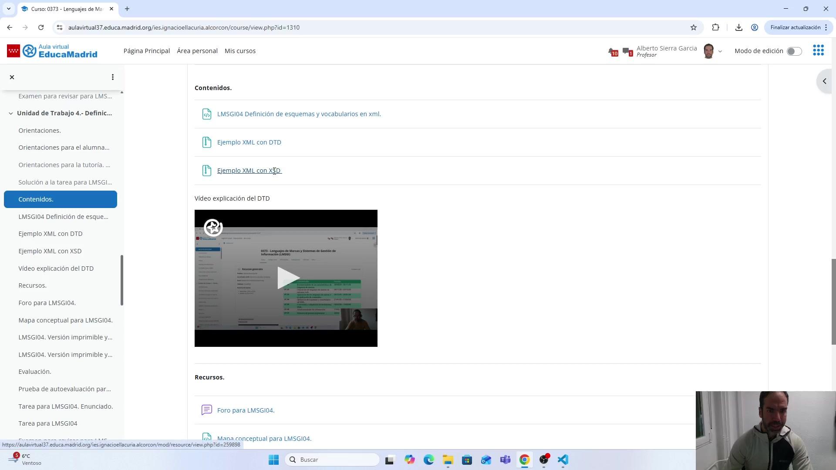
Task: Bookmark this page with the star icon
Action: pyautogui.click(x=694, y=27)
